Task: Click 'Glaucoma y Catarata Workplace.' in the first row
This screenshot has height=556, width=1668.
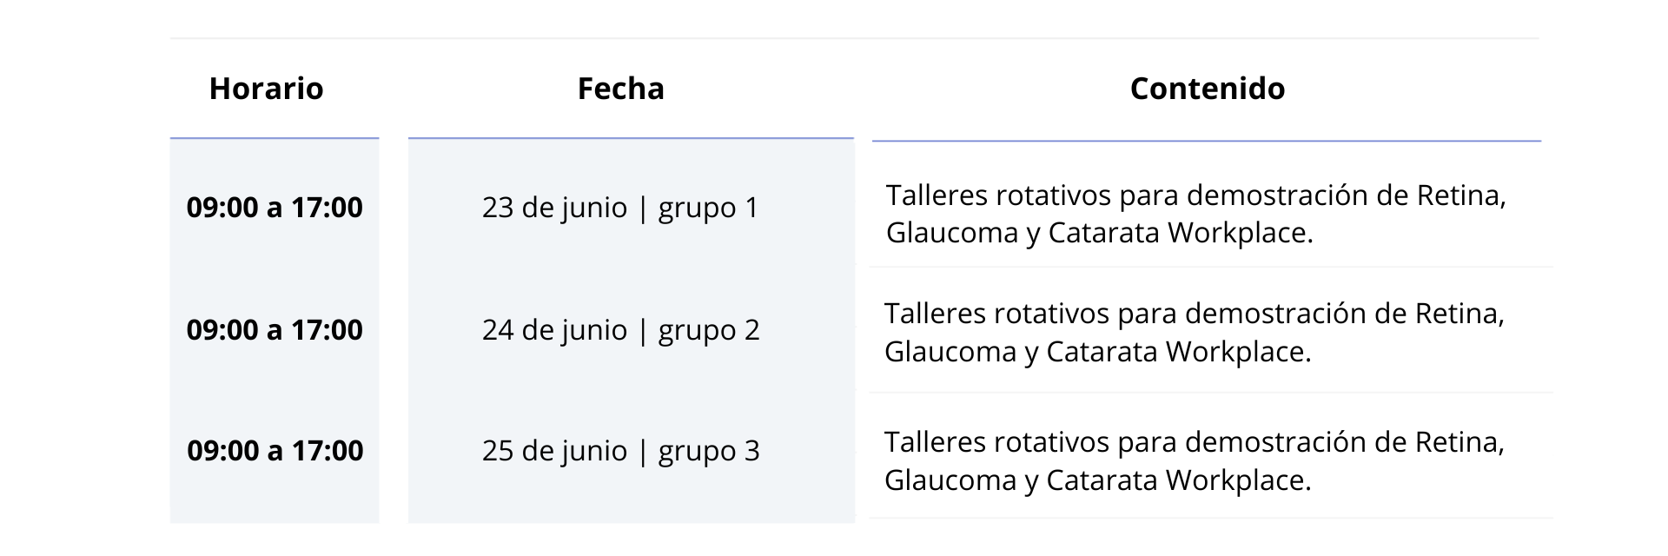Action: click(1100, 234)
